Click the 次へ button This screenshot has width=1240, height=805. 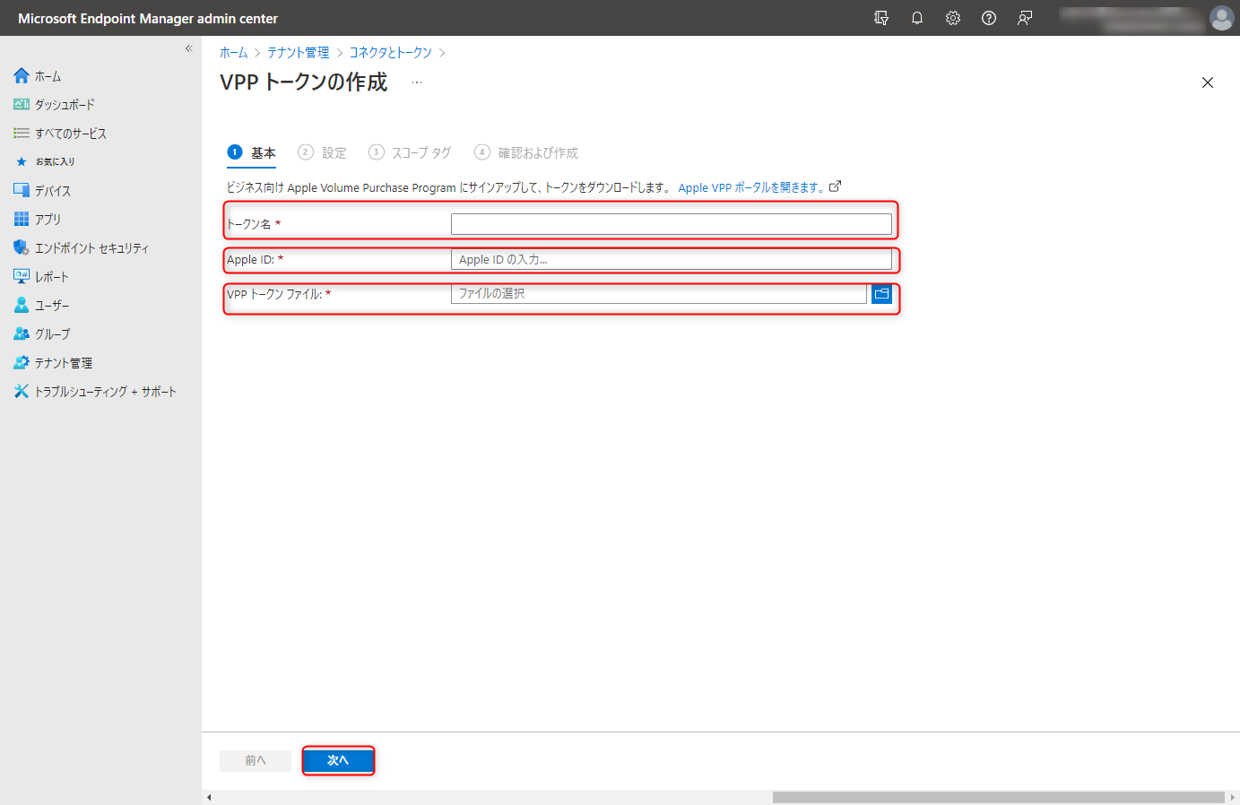[338, 759]
